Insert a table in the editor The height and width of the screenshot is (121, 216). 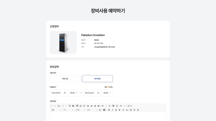pyautogui.click(x=77, y=106)
